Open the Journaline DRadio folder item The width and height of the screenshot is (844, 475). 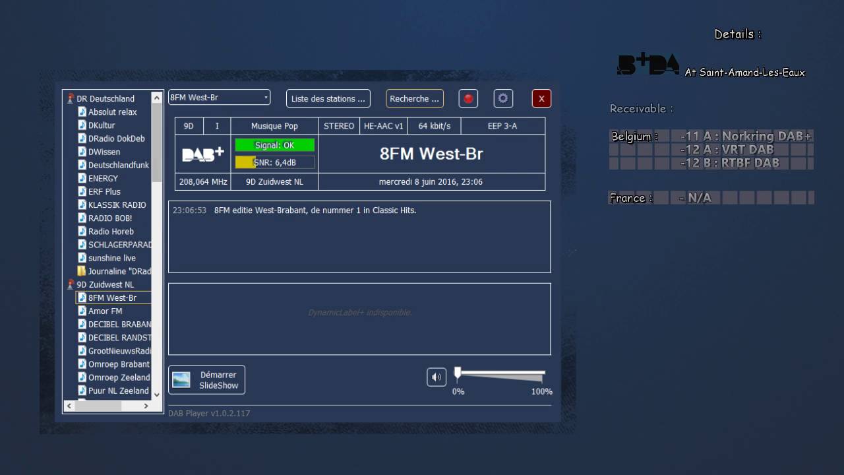[119, 271]
